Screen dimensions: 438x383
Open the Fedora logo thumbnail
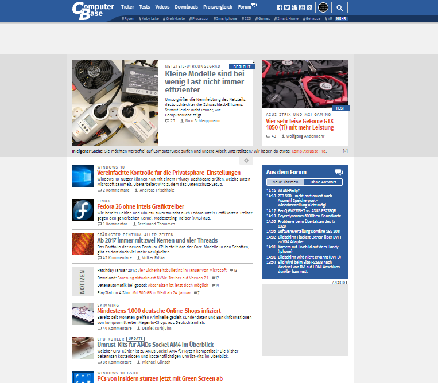coord(83,210)
